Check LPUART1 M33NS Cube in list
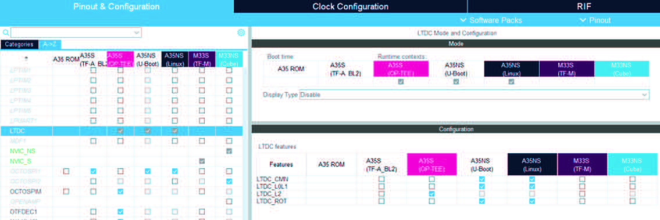 [229, 121]
